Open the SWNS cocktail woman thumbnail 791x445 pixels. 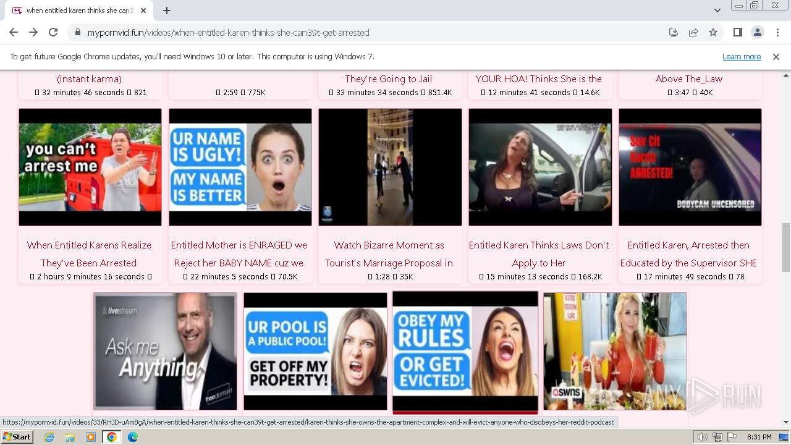pyautogui.click(x=615, y=351)
